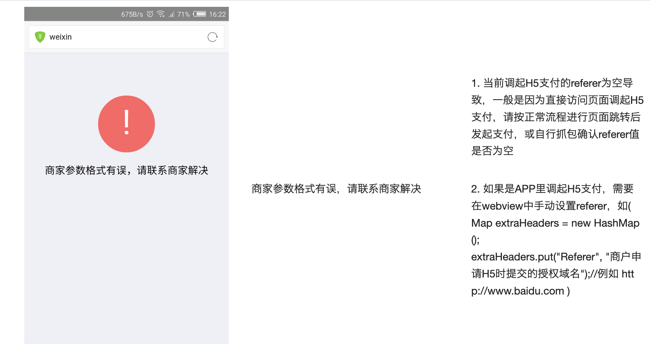
Task: Click the weixin address bar field
Action: pos(126,37)
